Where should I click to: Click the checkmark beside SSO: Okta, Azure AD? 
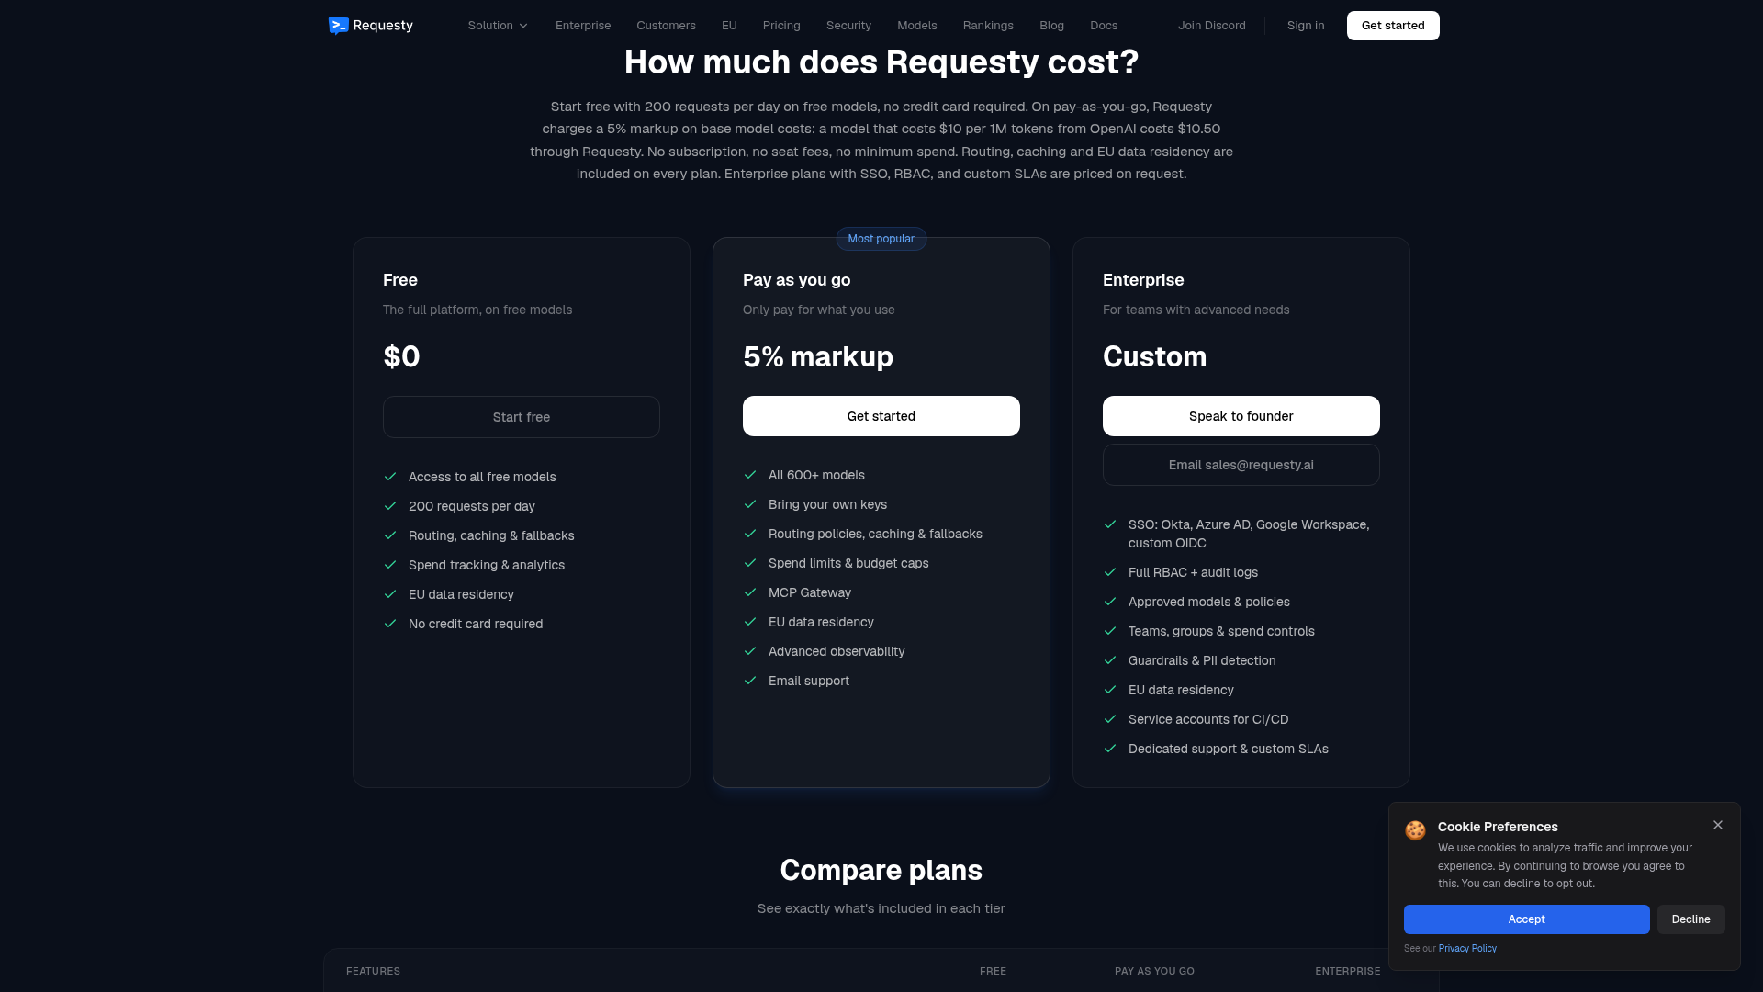pyautogui.click(x=1110, y=524)
